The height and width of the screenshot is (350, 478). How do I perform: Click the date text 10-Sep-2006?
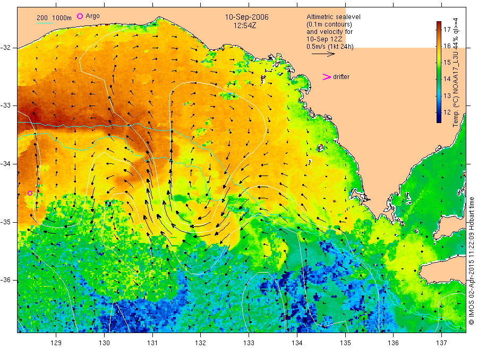pyautogui.click(x=246, y=17)
